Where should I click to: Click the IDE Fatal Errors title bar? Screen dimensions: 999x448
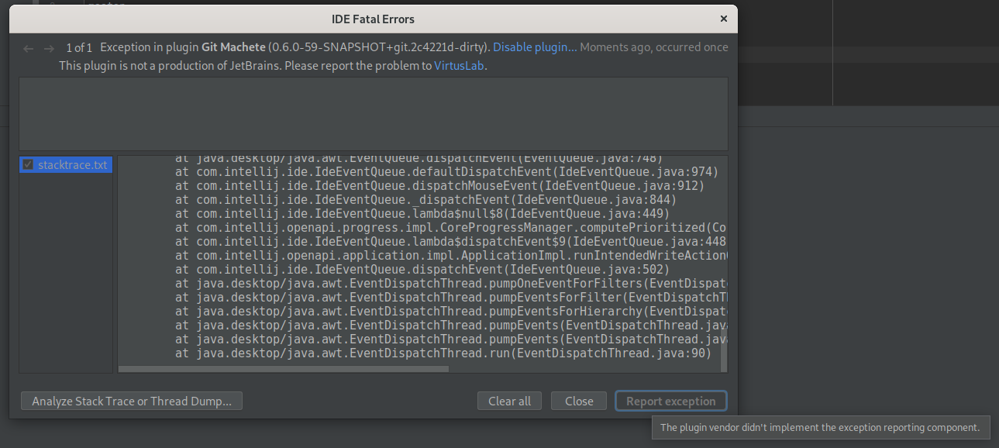tap(373, 19)
